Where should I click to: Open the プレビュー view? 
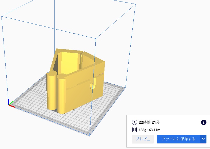143,139
